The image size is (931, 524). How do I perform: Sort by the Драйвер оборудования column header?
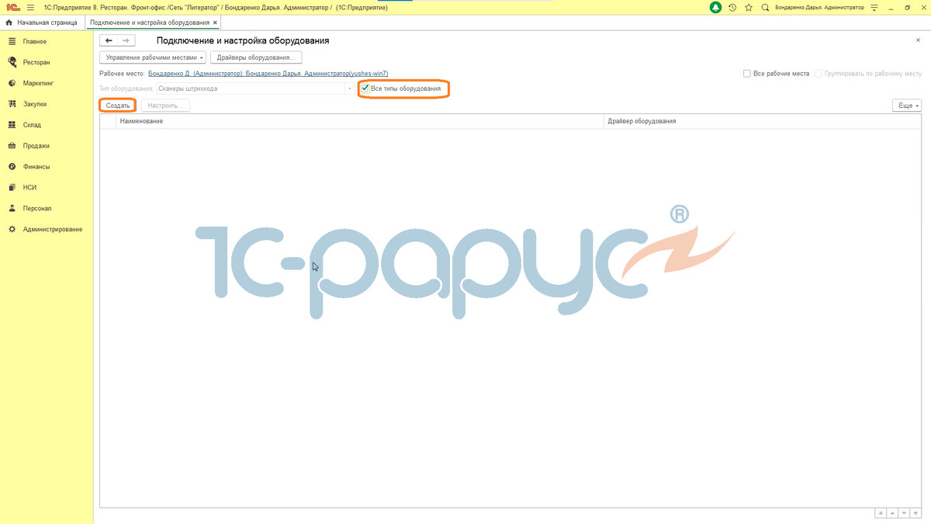click(x=762, y=121)
